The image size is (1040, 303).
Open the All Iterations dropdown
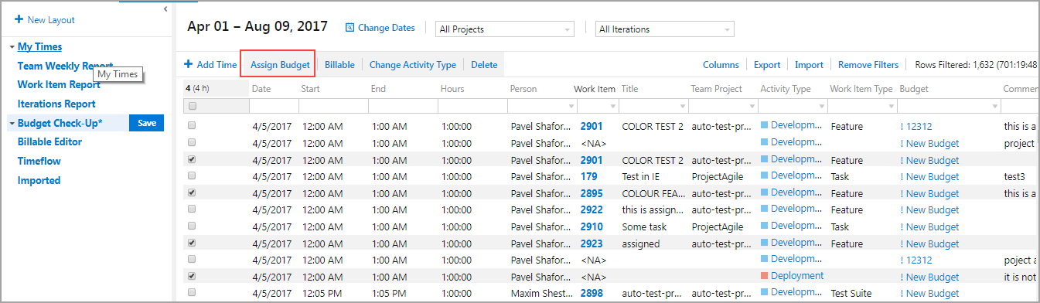(664, 29)
